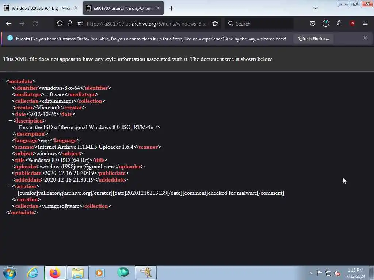
Task: Open network status tray icon
Action: click(x=328, y=273)
